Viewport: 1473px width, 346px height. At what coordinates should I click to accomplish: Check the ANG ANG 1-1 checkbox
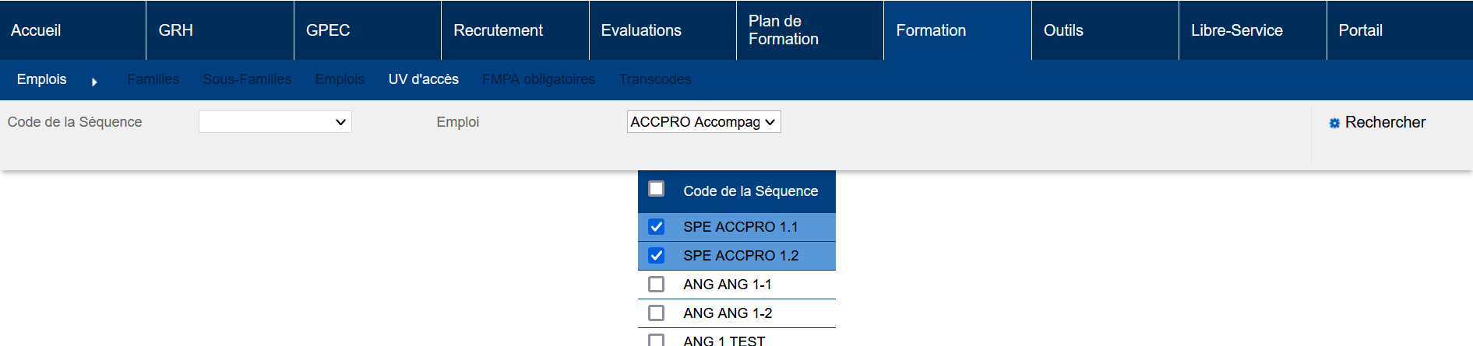click(x=657, y=285)
